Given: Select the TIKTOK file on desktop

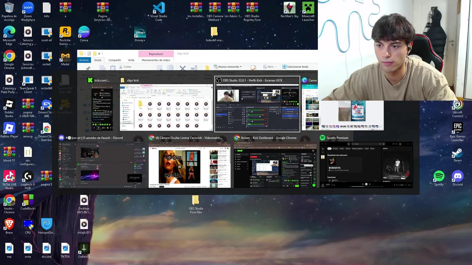Looking at the screenshot, I should pos(65,250).
